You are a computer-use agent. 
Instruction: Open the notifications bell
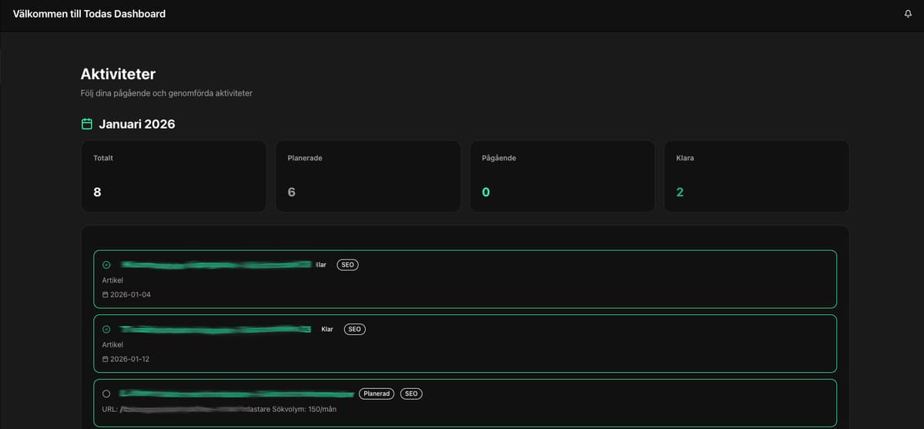908,14
